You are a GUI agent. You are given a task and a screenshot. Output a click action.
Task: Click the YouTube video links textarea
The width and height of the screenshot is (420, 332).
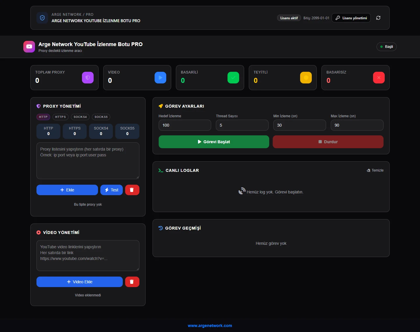point(88,256)
